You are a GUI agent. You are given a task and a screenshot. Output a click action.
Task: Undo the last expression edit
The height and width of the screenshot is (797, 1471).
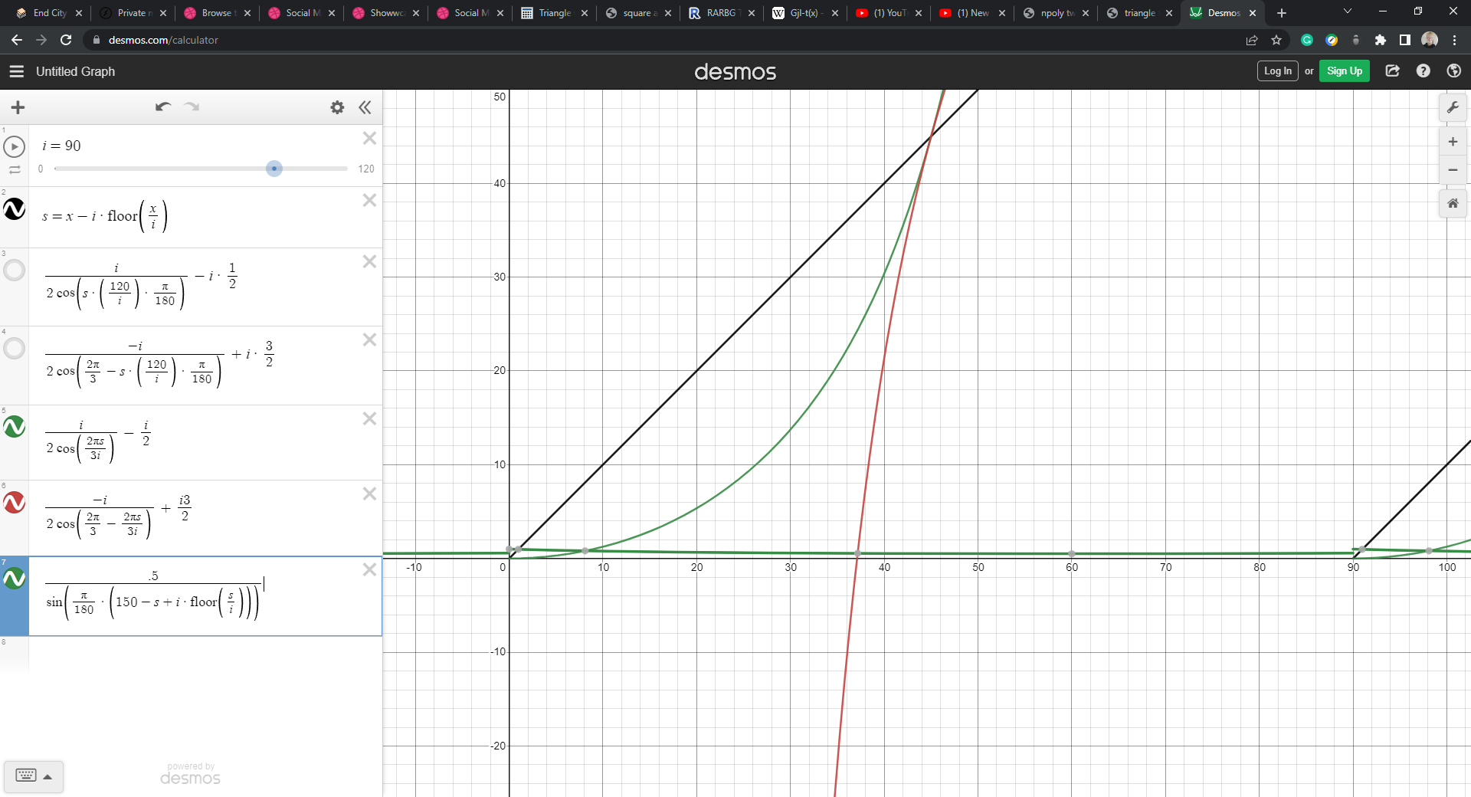click(162, 107)
